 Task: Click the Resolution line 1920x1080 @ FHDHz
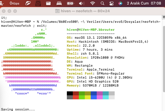click(96, 57)
